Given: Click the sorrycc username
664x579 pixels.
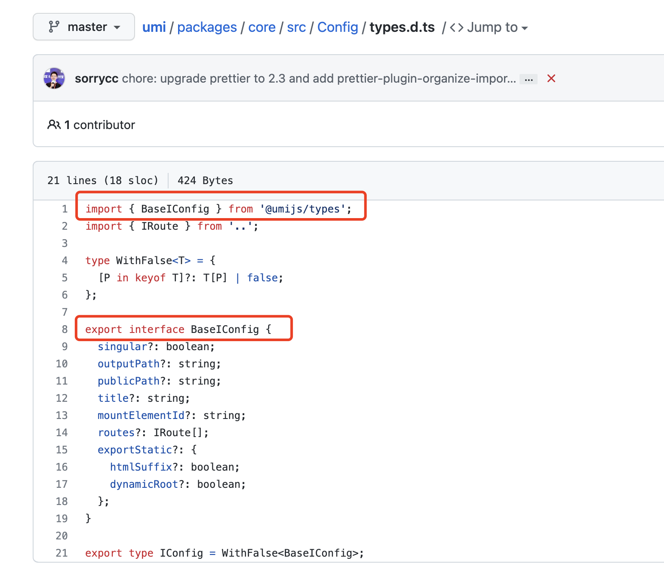Looking at the screenshot, I should click(x=96, y=78).
